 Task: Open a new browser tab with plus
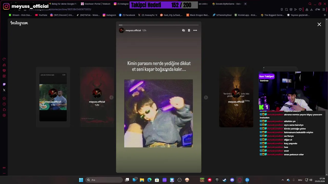pyautogui.click(x=245, y=4)
